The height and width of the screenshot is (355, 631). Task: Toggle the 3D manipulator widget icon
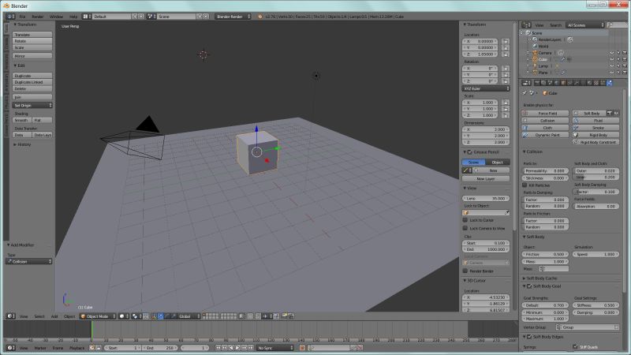pyautogui.click(x=154, y=316)
